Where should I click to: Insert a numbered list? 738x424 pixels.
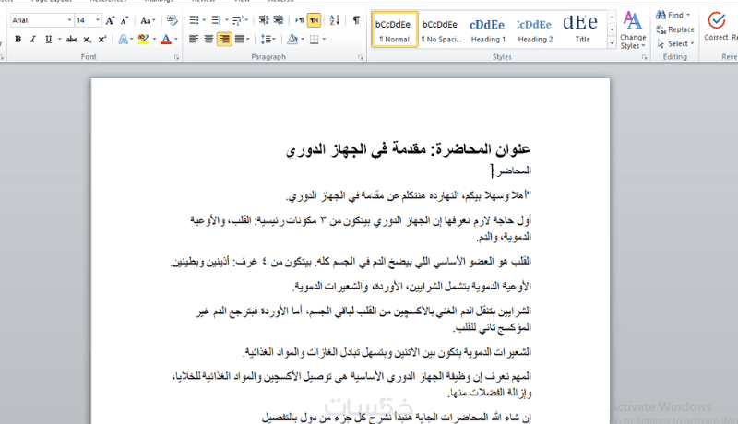pyautogui.click(x=216, y=20)
